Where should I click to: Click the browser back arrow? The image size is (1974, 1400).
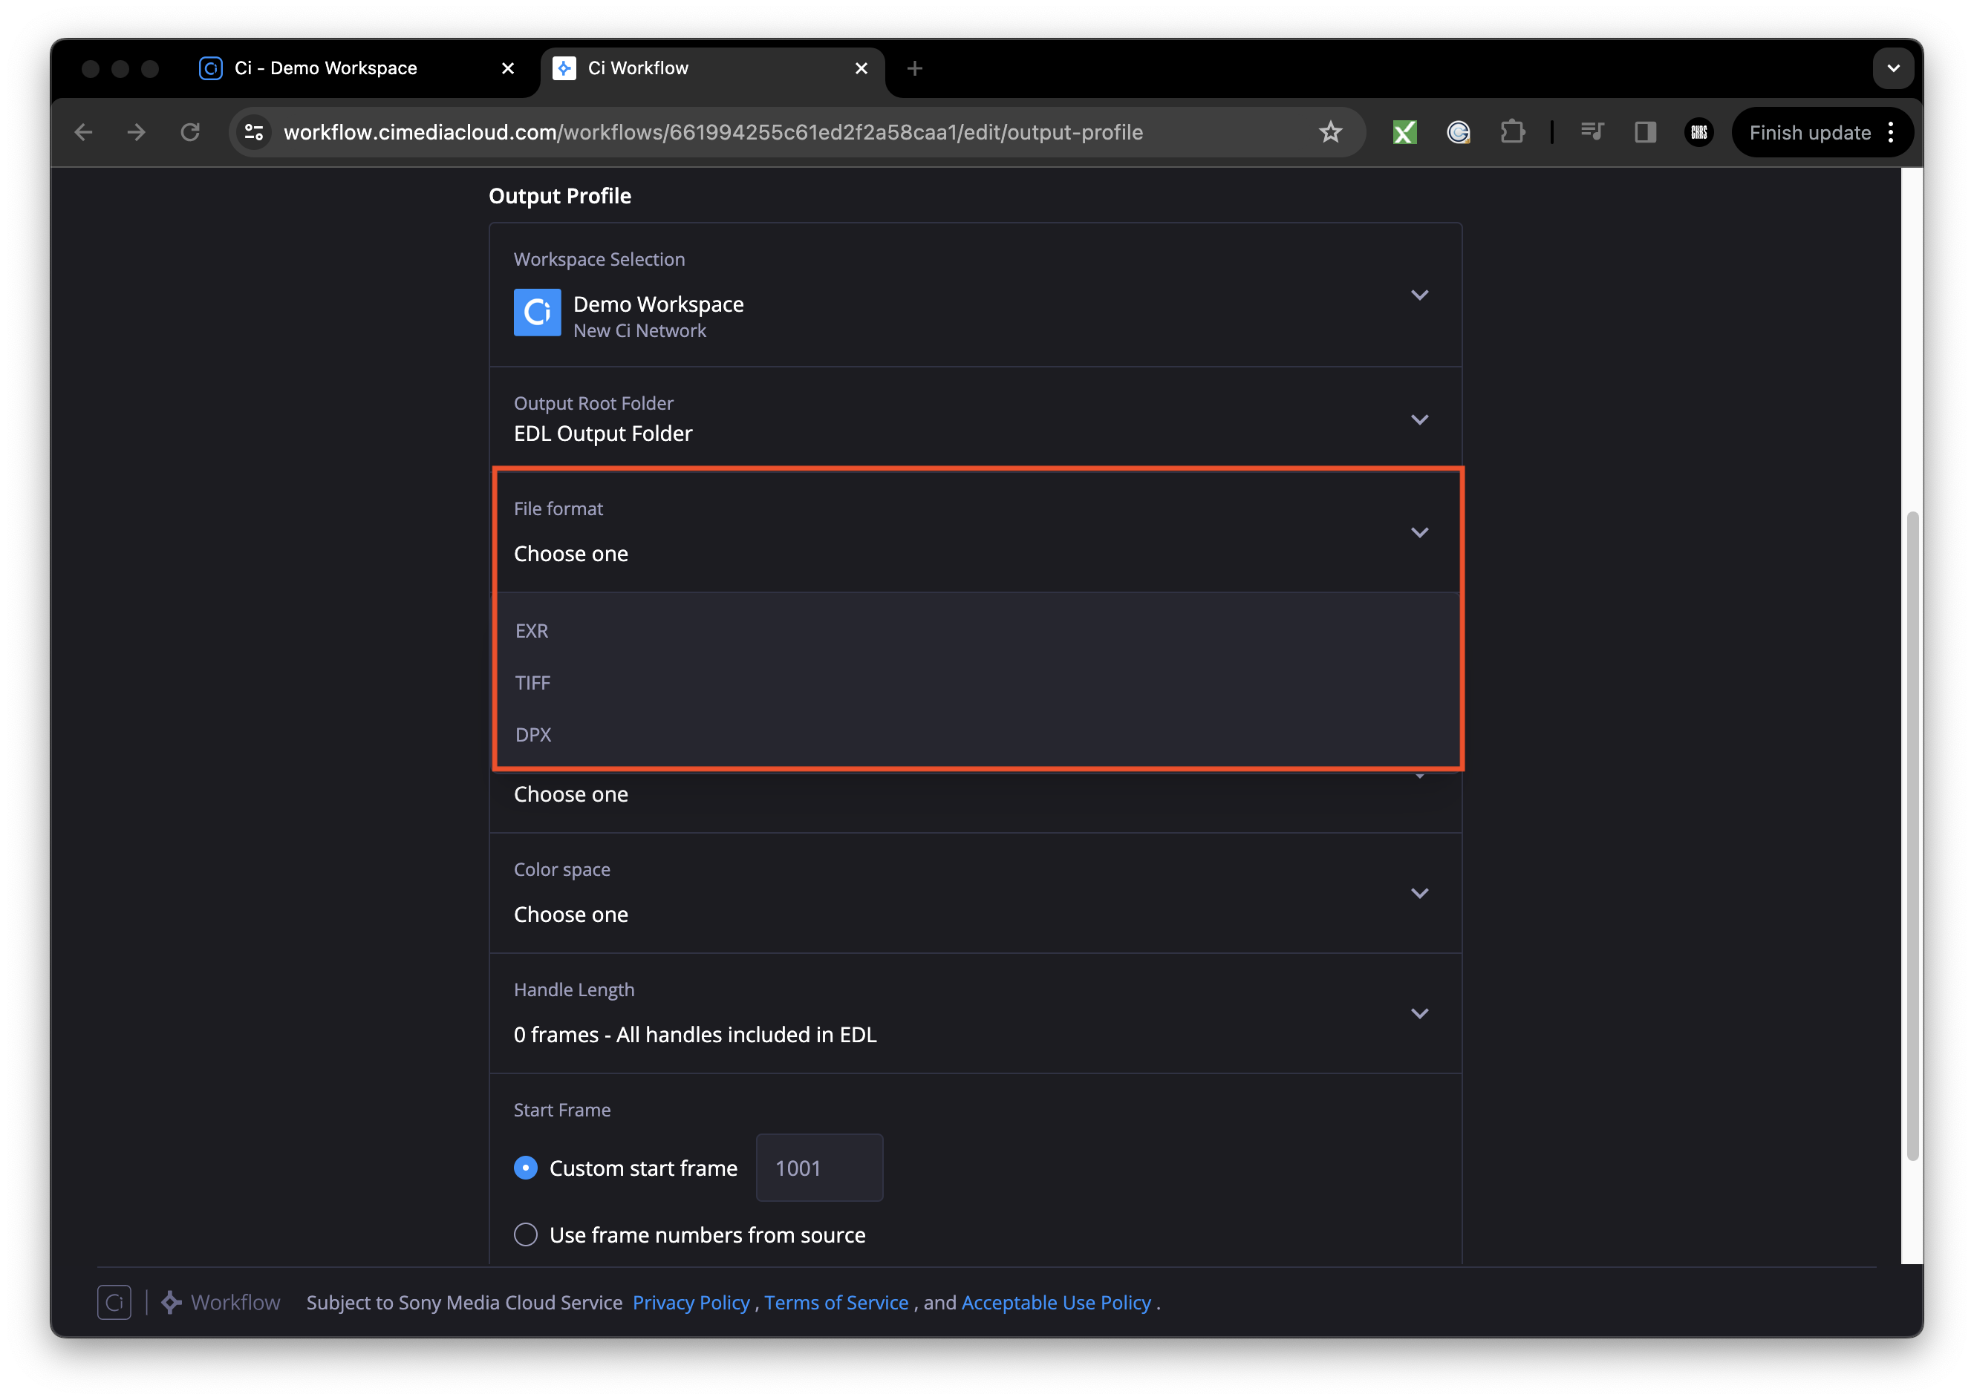pyautogui.click(x=84, y=132)
